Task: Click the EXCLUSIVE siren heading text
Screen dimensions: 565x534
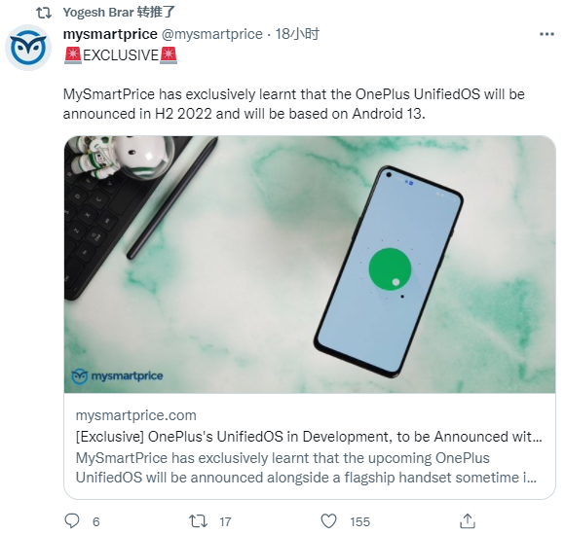Action: point(121,55)
